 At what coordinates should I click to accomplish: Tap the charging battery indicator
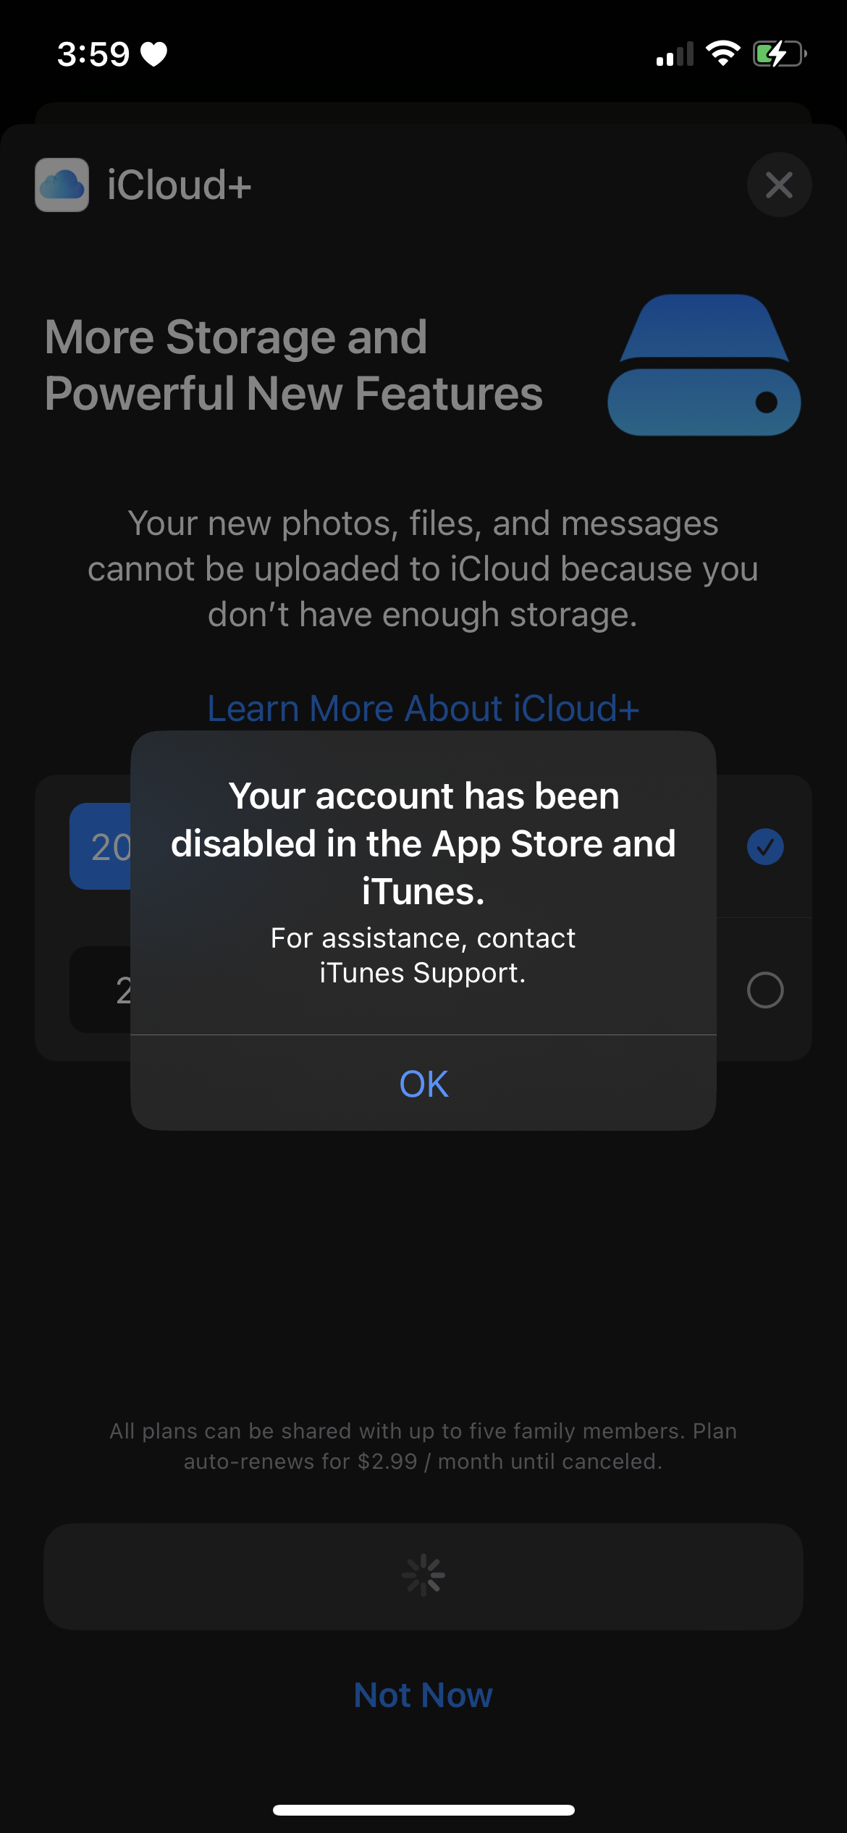coord(780,54)
